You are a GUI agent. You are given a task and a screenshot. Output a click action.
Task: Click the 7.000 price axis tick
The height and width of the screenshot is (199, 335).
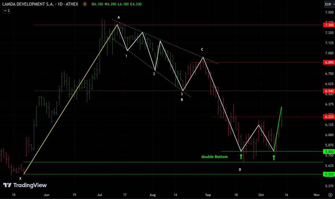tap(329, 53)
